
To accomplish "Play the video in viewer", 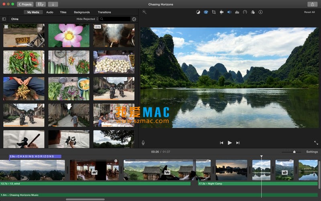I will pyautogui.click(x=230, y=143).
